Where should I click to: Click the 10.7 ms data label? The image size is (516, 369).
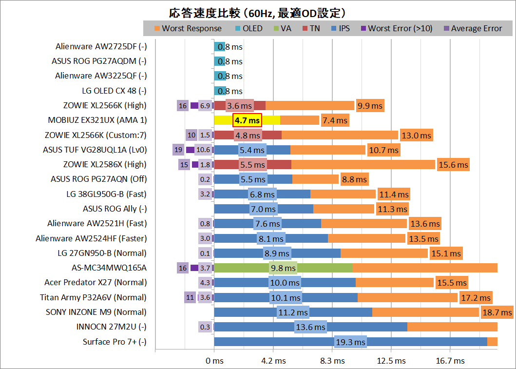[x=383, y=150]
